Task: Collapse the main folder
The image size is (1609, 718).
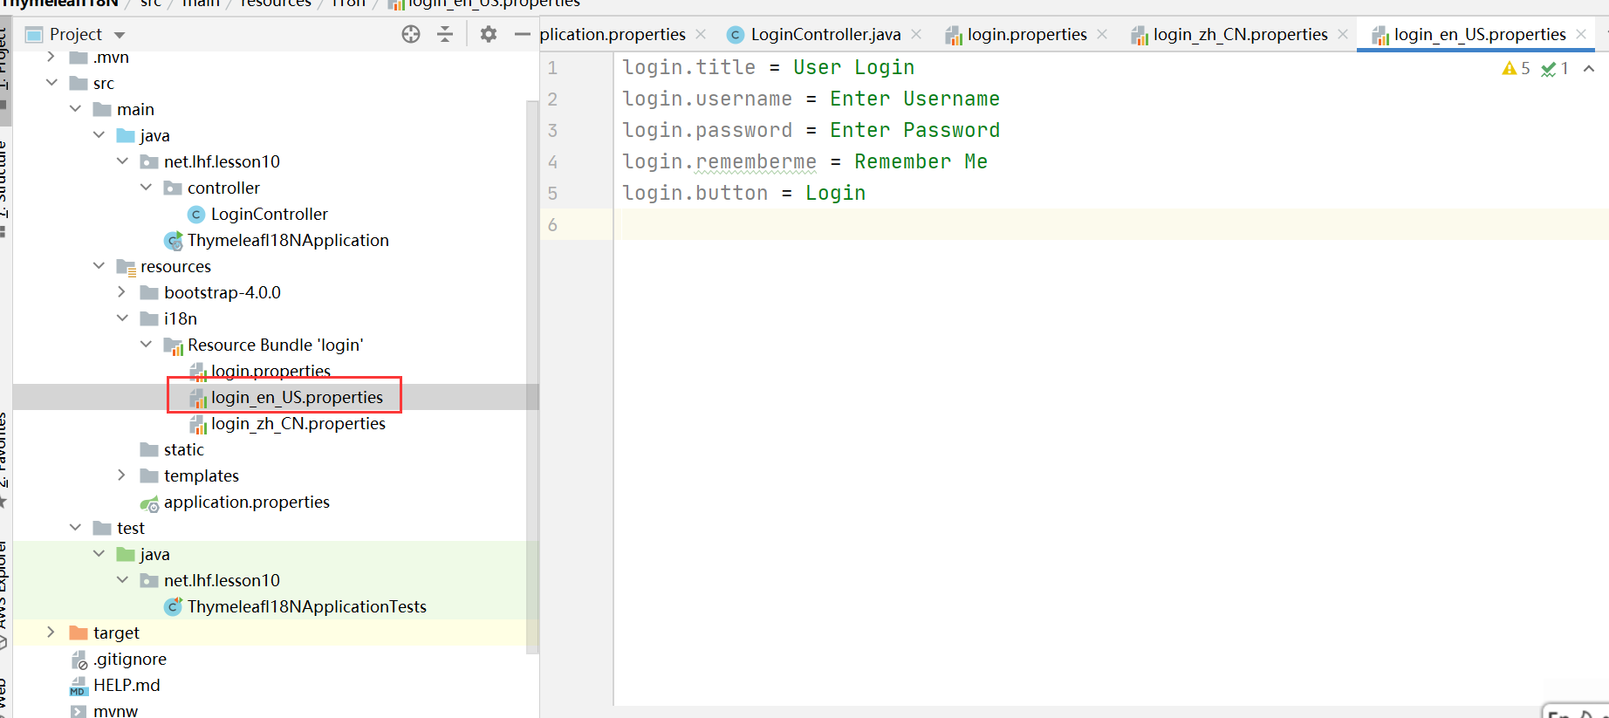Action: tap(75, 109)
